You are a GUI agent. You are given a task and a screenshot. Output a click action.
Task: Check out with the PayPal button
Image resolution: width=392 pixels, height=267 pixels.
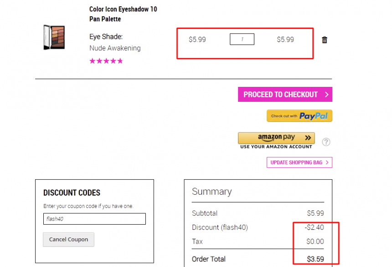299,116
